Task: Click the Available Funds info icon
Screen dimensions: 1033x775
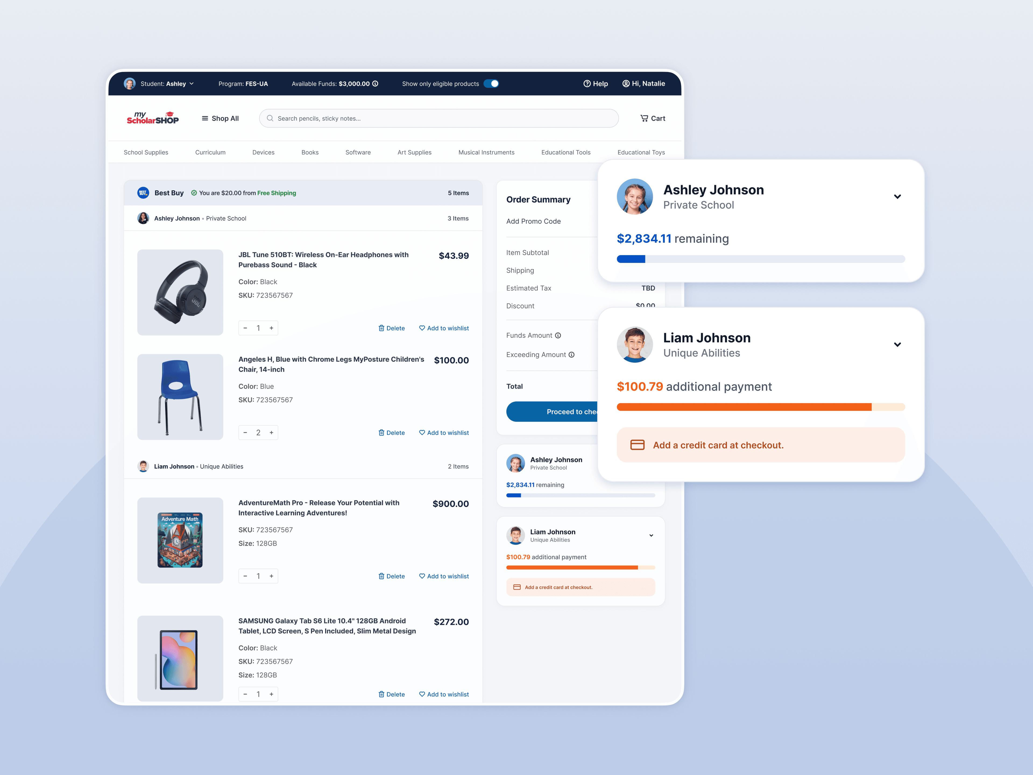Action: tap(375, 84)
